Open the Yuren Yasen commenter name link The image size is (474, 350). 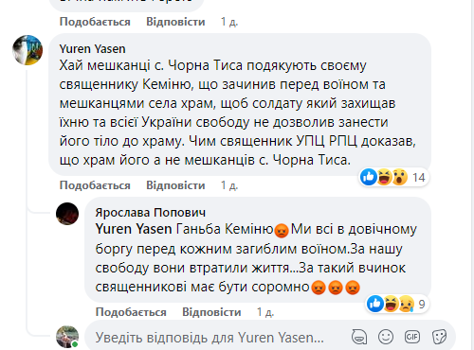[x=92, y=49]
